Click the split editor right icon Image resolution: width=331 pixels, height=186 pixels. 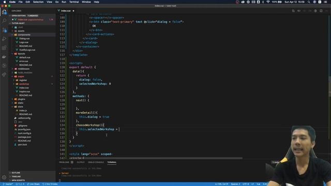tap(321, 11)
